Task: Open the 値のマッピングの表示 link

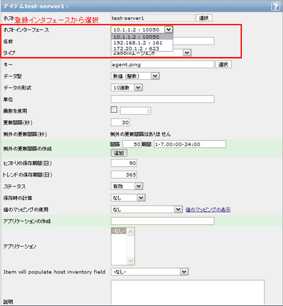Action: click(208, 209)
